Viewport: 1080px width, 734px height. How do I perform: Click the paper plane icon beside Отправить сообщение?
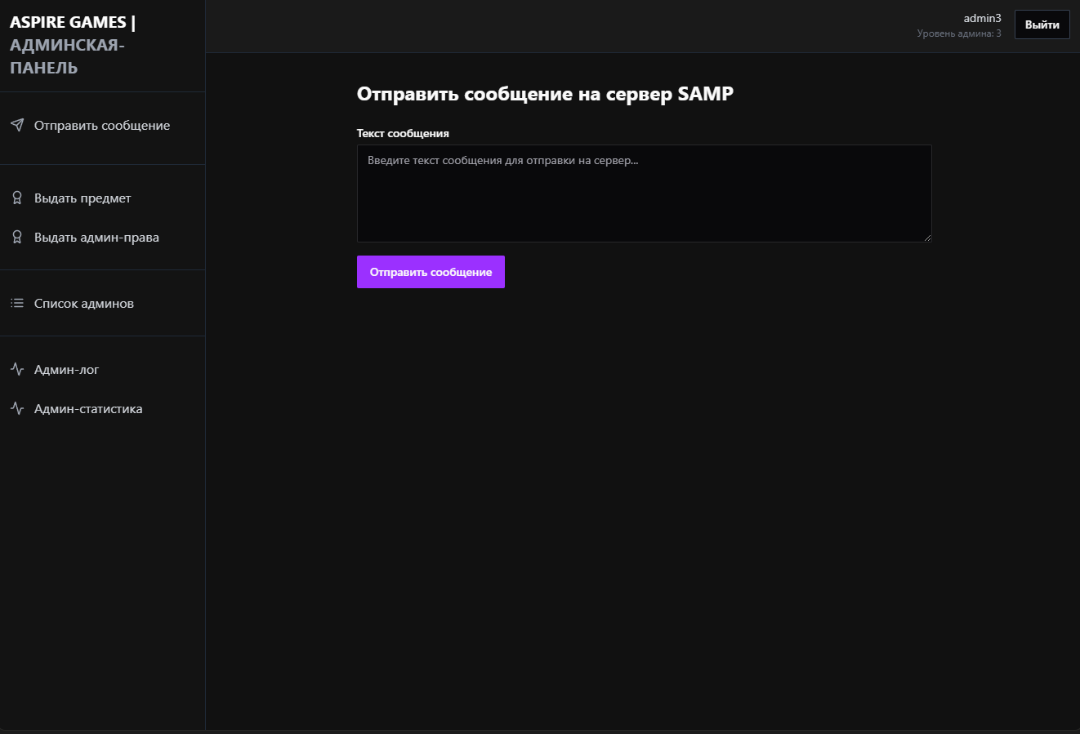click(17, 125)
